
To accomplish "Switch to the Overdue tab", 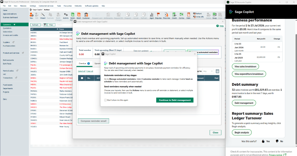I will pos(84,63).
